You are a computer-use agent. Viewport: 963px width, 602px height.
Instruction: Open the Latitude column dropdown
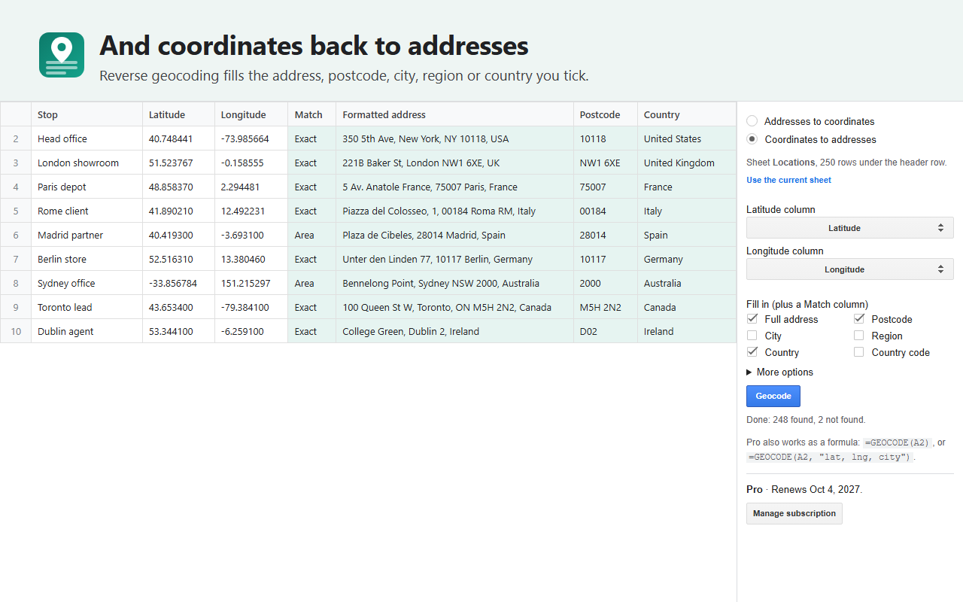click(x=849, y=228)
